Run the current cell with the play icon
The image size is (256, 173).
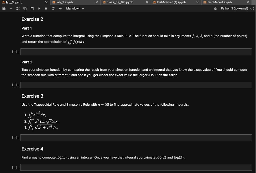(x=39, y=8)
